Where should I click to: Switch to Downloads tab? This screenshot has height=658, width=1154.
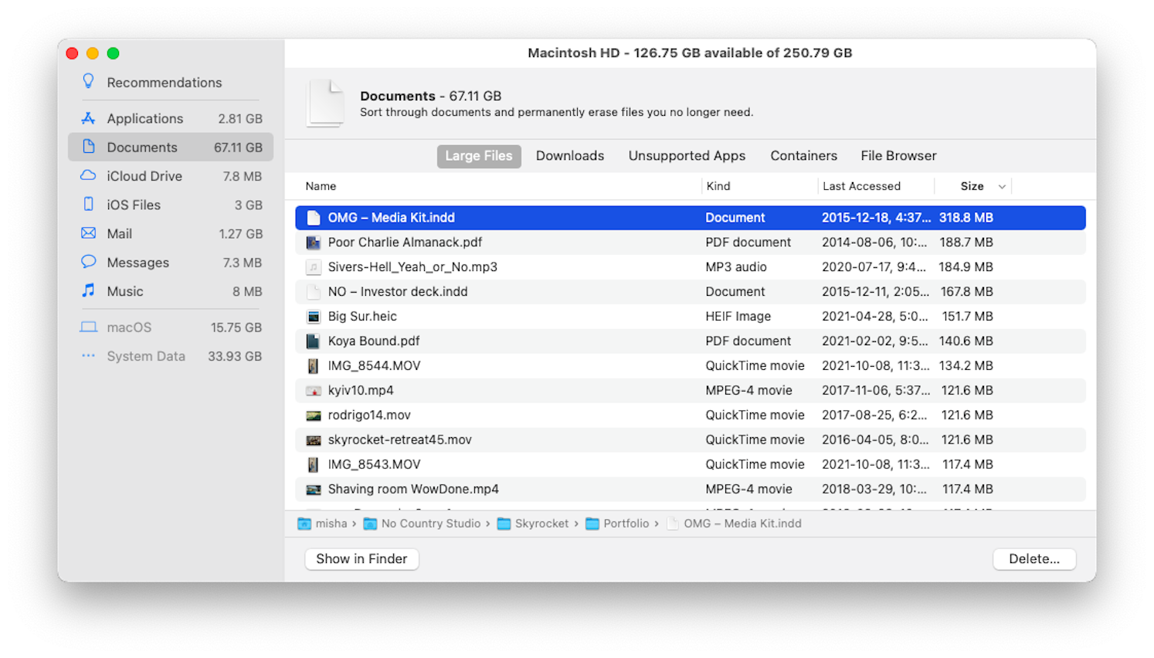coord(570,156)
